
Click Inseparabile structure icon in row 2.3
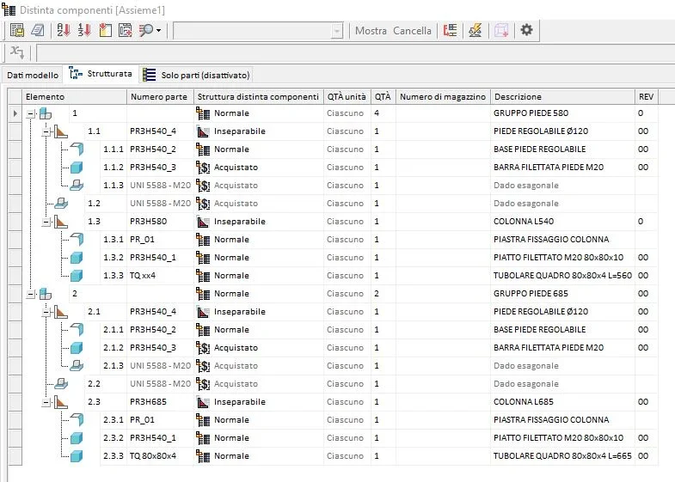coord(203,402)
